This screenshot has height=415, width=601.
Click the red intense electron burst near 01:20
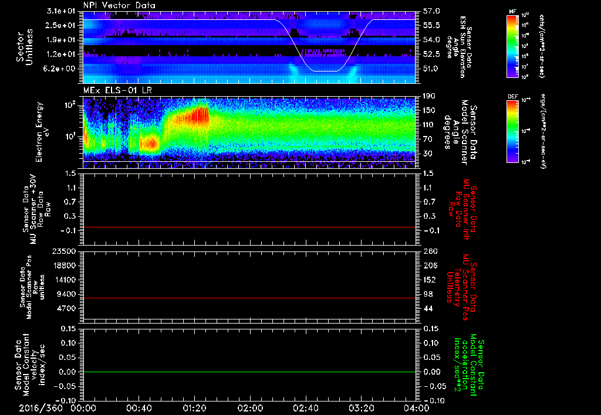[x=200, y=115]
